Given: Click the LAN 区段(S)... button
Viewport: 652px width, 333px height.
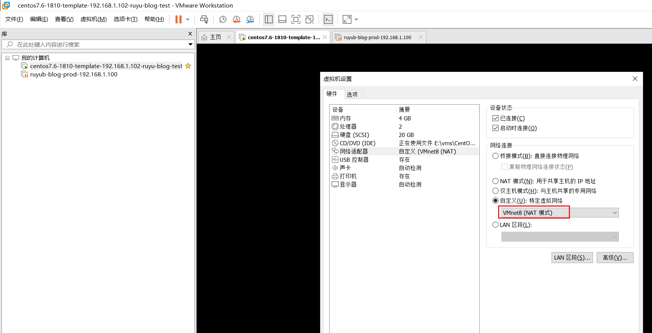Looking at the screenshot, I should pyautogui.click(x=572, y=257).
